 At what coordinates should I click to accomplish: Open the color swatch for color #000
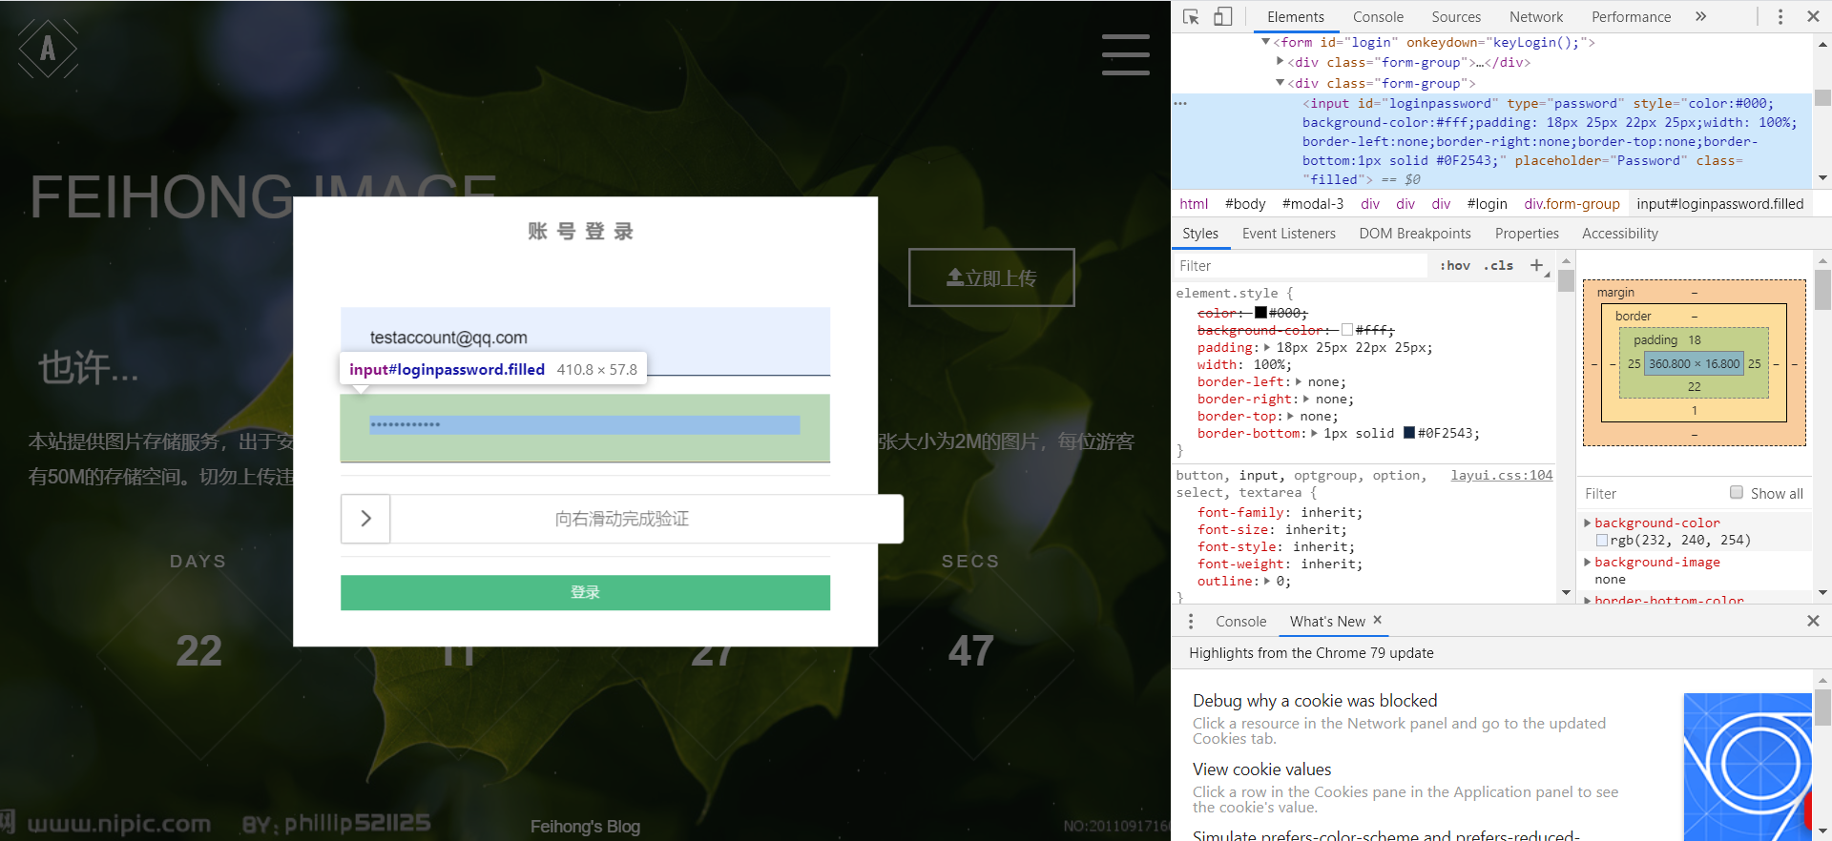(1259, 313)
